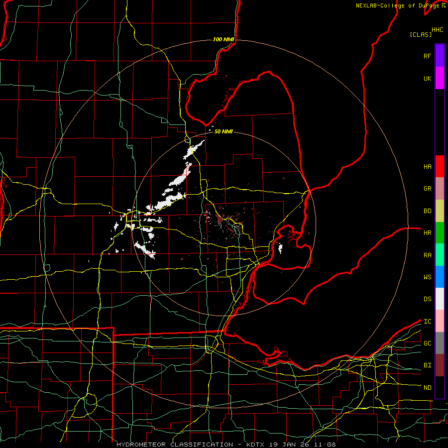Viewport: 448px width, 448px height.
Task: Click the DS white legend swatch
Action: (440, 299)
